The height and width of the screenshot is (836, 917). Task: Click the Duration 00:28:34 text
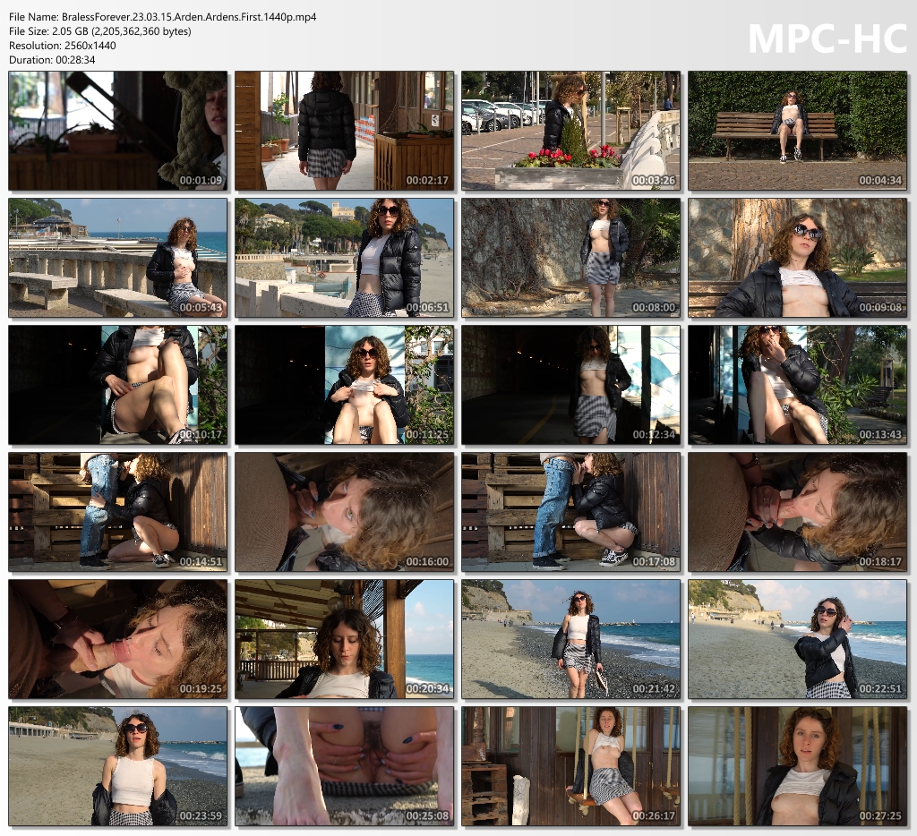[x=52, y=60]
